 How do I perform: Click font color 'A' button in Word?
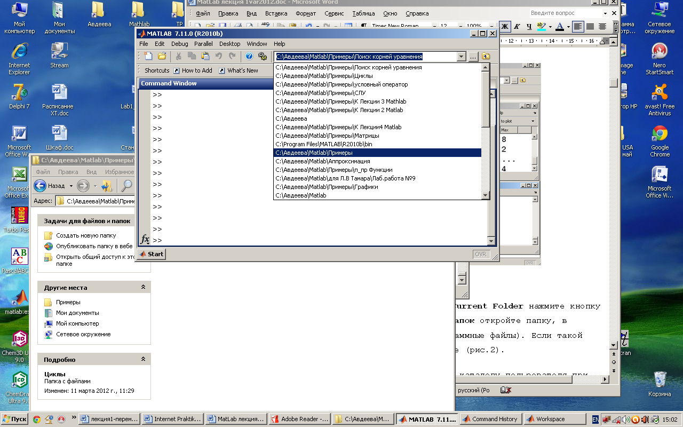coord(559,26)
